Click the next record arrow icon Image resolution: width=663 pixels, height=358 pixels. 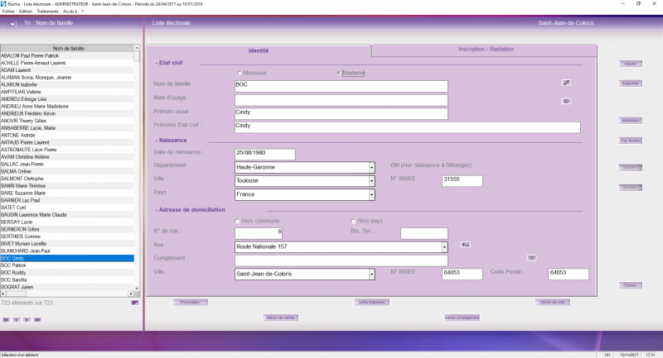[x=27, y=318]
